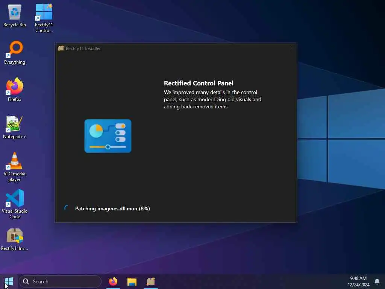The height and width of the screenshot is (289, 385).
Task: Select the VLC media player desktop shortcut
Action: 15,167
